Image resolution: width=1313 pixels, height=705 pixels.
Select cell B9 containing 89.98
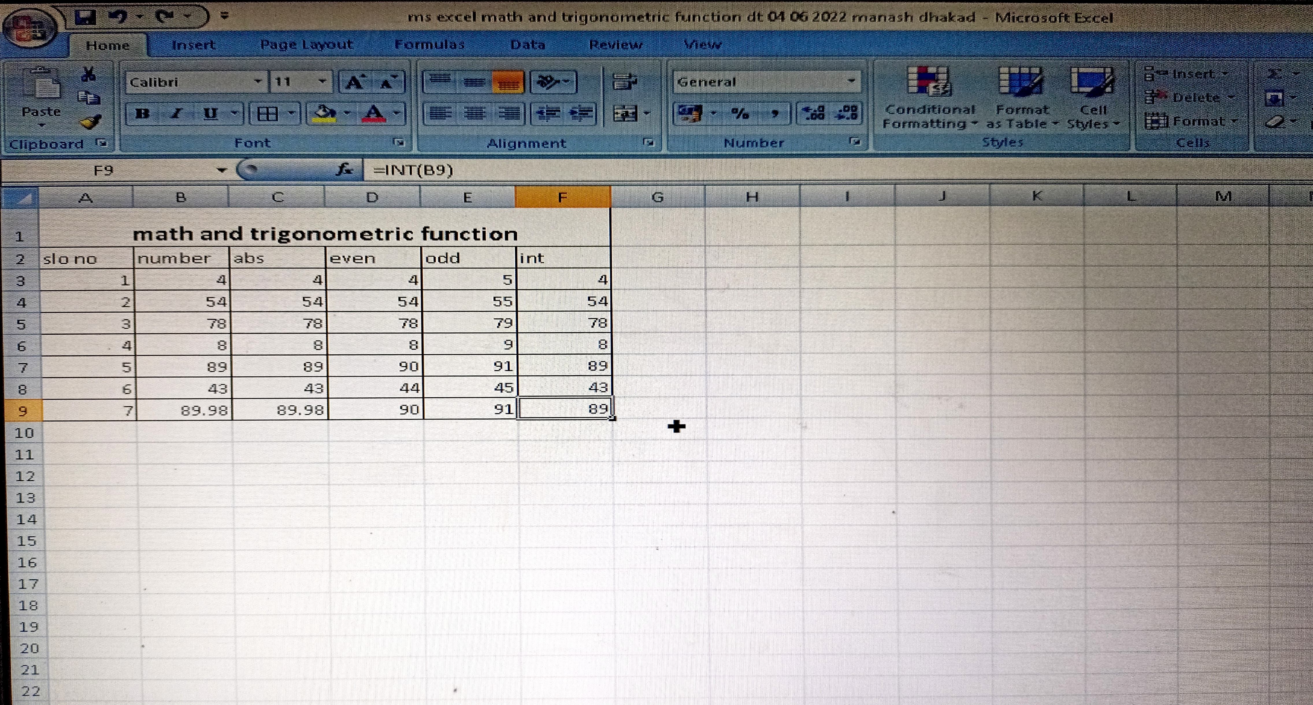coord(184,410)
